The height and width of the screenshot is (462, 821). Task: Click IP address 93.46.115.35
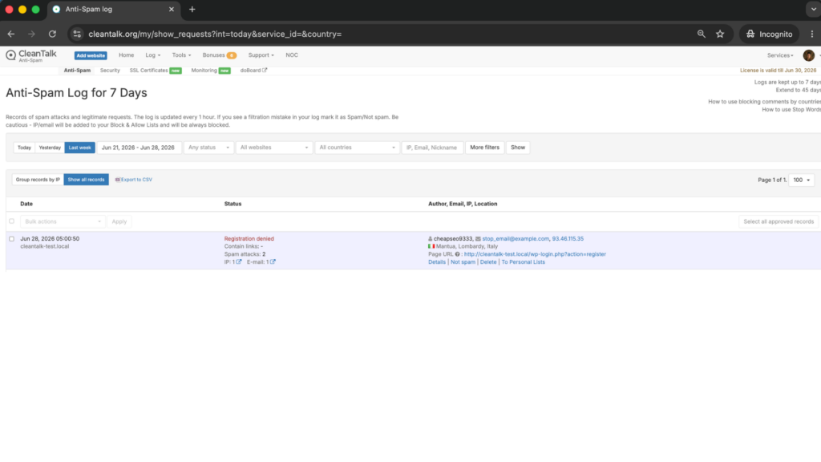tap(568, 239)
